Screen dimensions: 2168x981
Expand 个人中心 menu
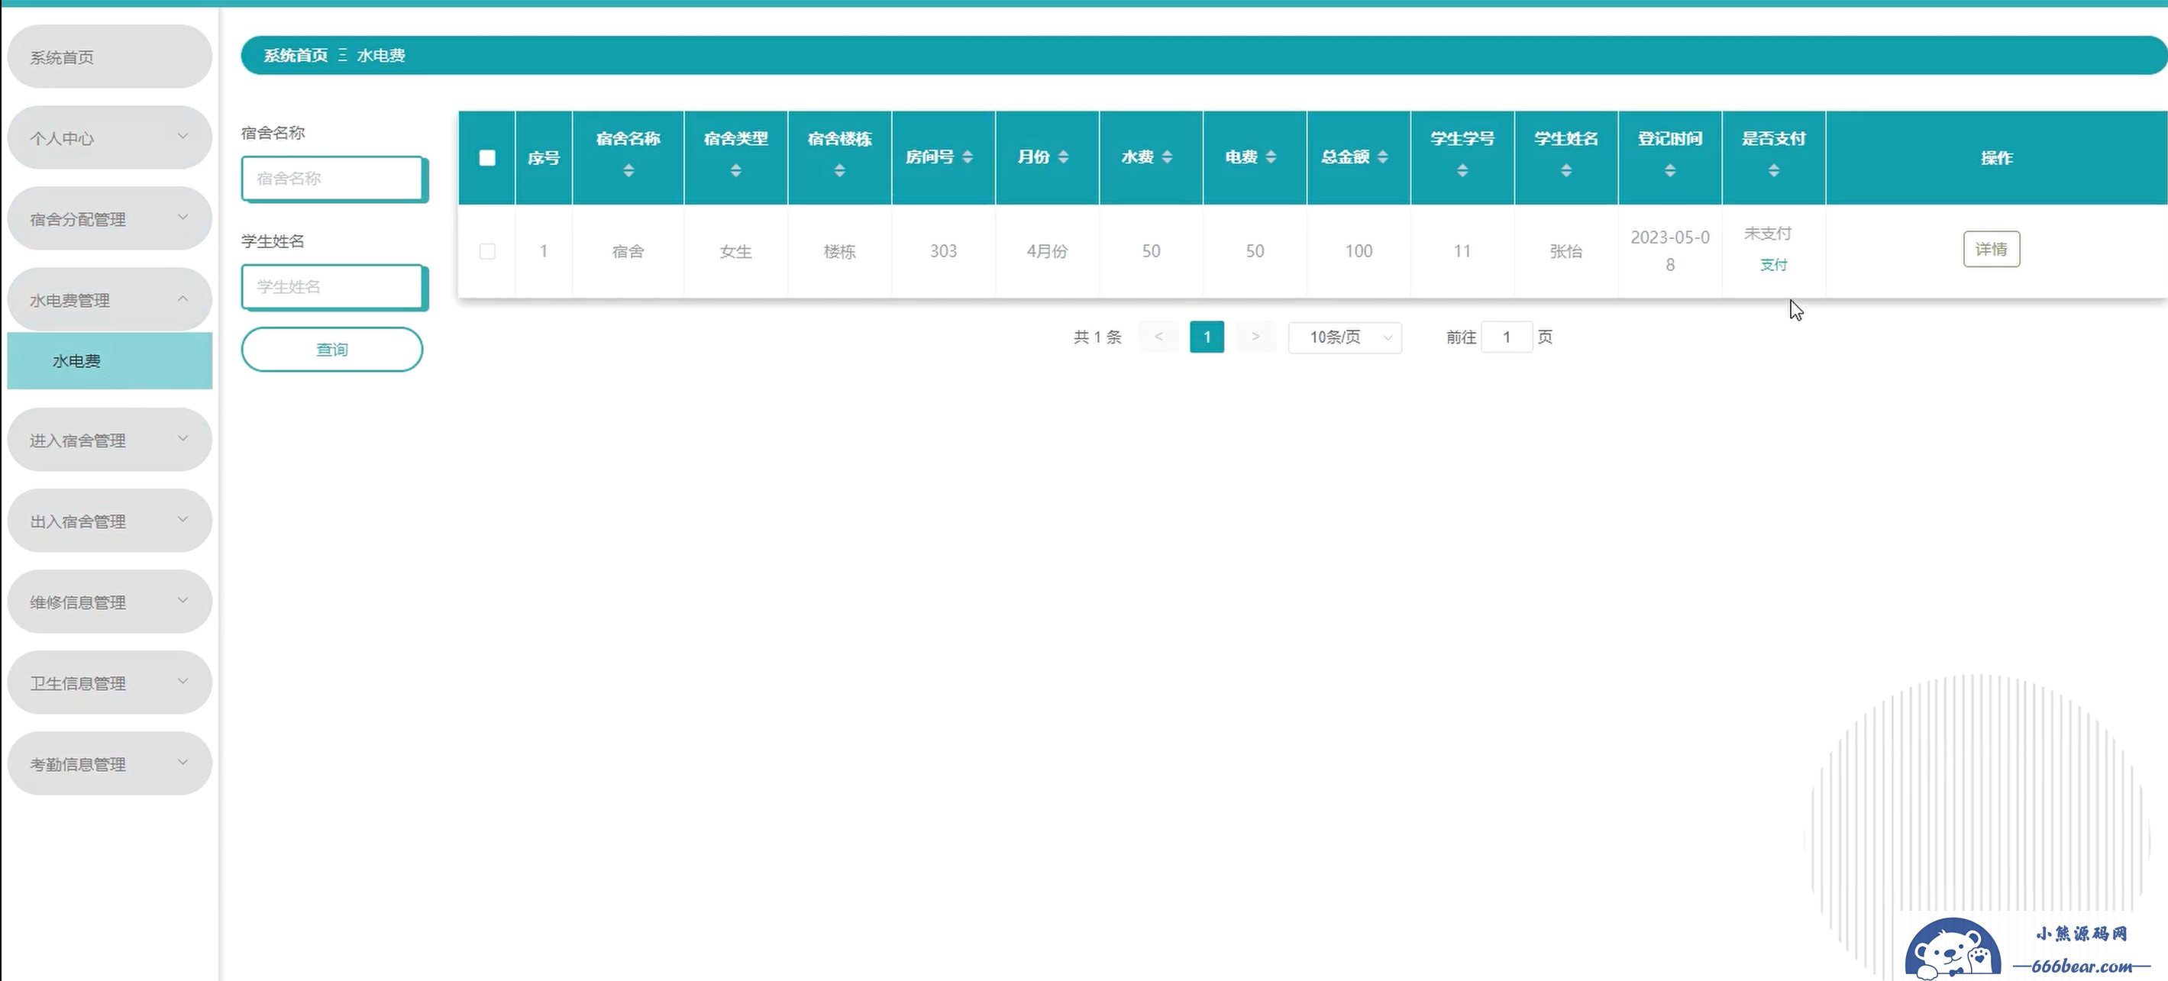pos(109,137)
